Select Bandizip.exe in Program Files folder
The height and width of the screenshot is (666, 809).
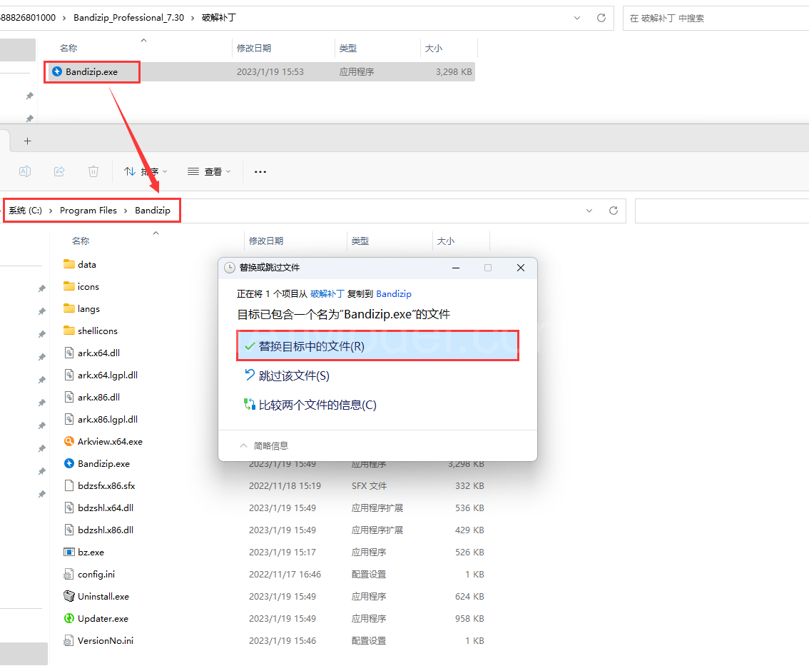[x=96, y=463]
